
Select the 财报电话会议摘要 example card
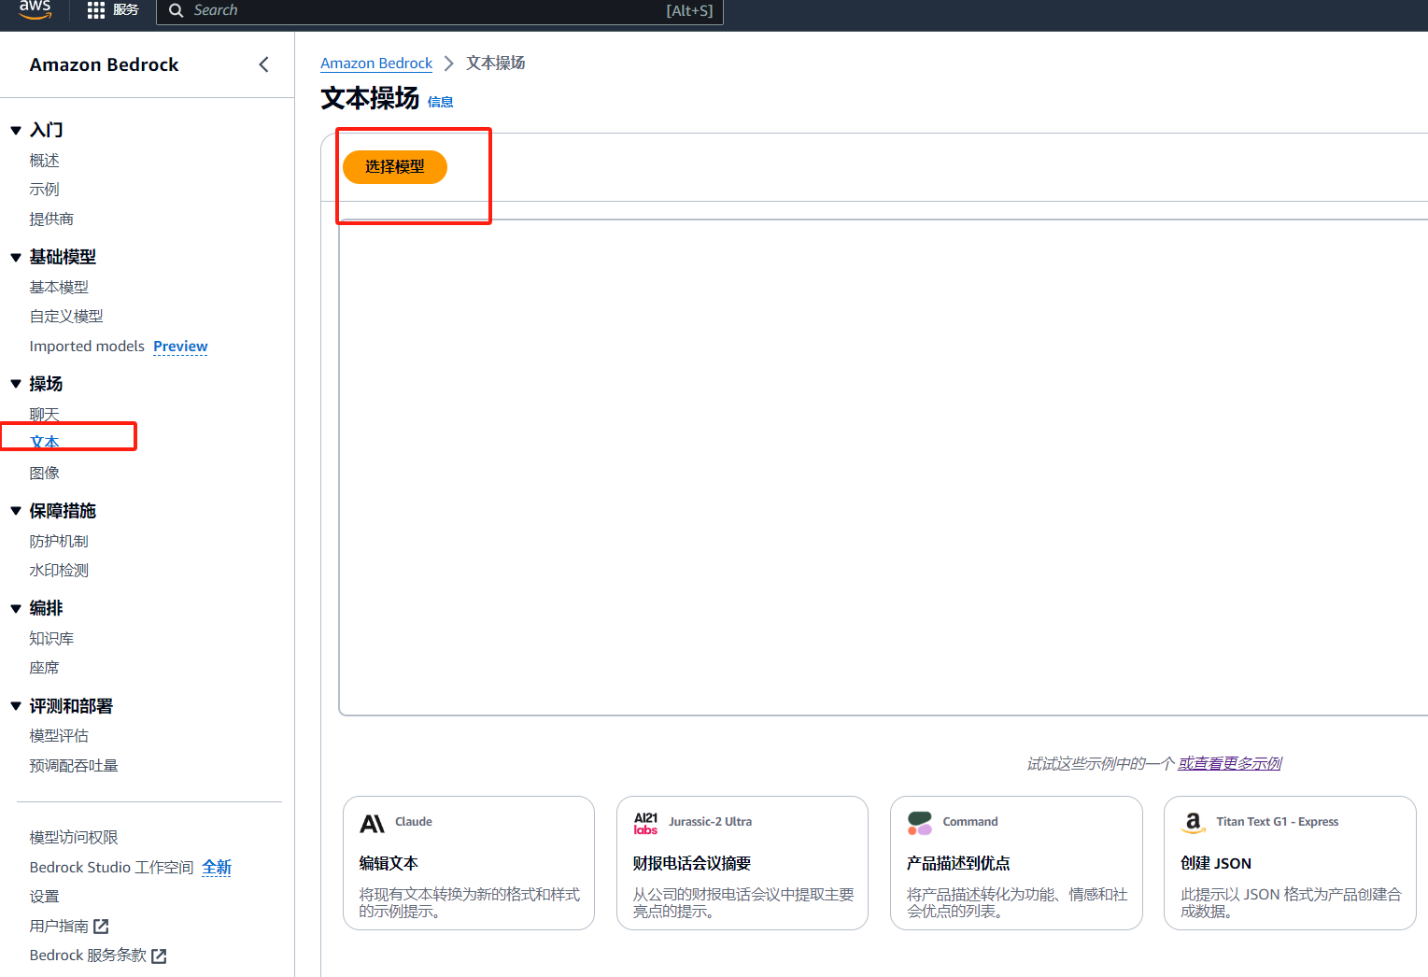tap(742, 863)
